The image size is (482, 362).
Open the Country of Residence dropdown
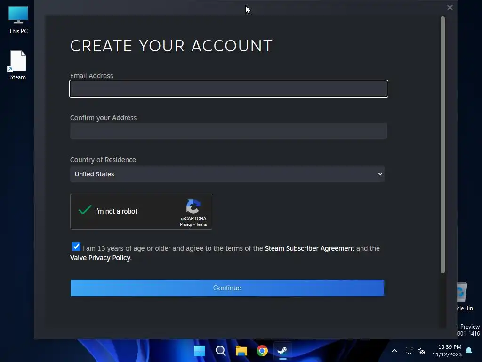227,174
